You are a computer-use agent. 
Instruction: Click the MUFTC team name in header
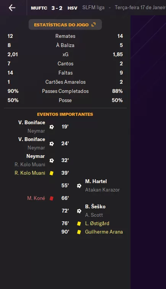[39, 8]
